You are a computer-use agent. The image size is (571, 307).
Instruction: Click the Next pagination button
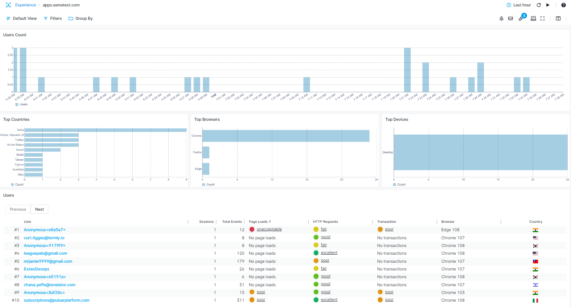40,209
